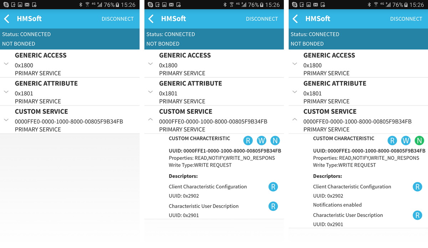Image resolution: width=428 pixels, height=248 pixels.
Task: Expand Generic Attribute chevron in right screen
Action: coord(295,92)
